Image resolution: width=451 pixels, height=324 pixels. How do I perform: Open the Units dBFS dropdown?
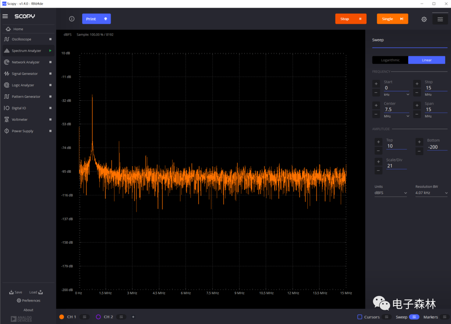390,193
